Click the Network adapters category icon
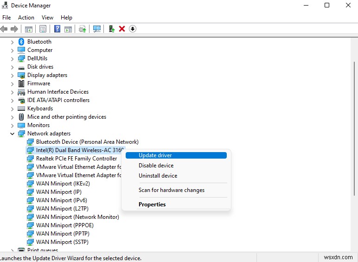 click(21, 134)
